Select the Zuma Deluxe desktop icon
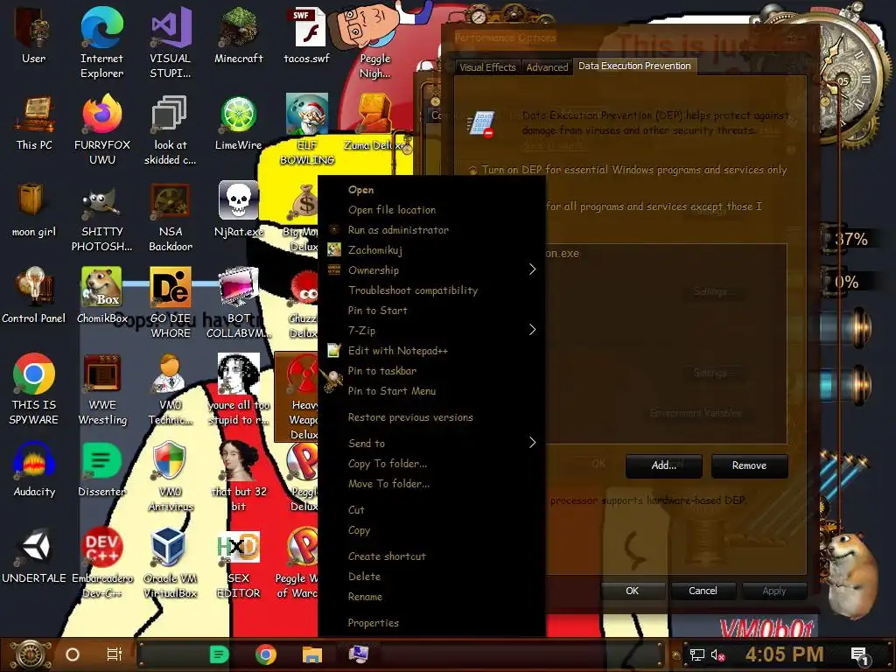Image resolution: width=896 pixels, height=672 pixels. pyautogui.click(x=374, y=122)
